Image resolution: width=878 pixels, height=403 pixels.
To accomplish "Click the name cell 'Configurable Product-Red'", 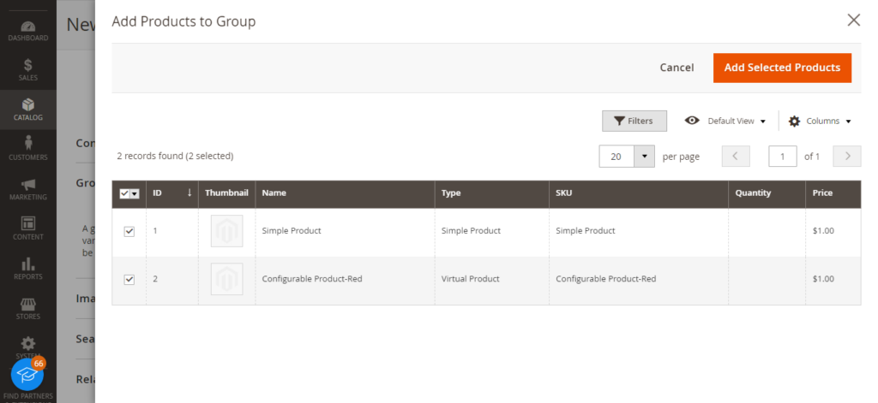I will pos(312,279).
